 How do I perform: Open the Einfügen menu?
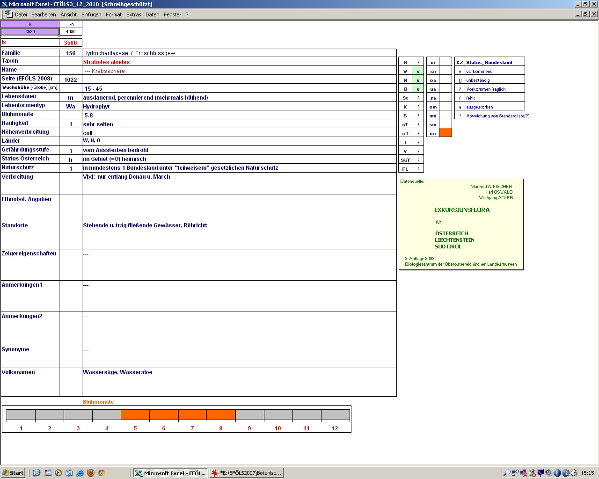(91, 15)
